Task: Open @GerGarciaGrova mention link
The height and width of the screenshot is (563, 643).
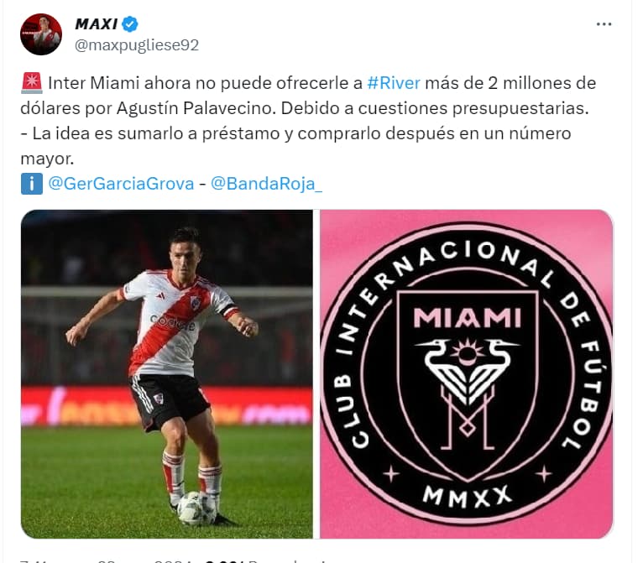Action: click(x=121, y=184)
